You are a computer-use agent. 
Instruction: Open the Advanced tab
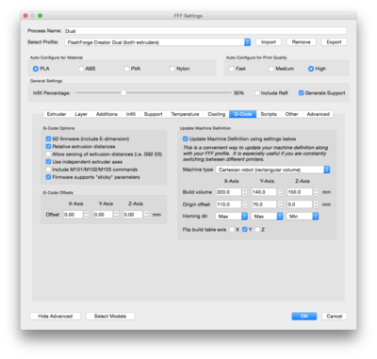point(318,114)
